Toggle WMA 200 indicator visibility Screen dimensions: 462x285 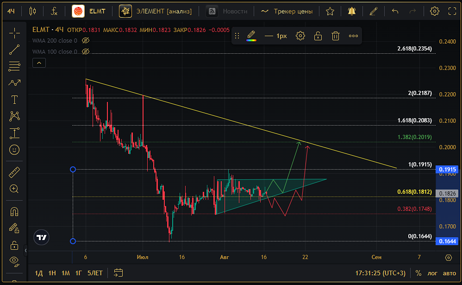(x=85, y=40)
